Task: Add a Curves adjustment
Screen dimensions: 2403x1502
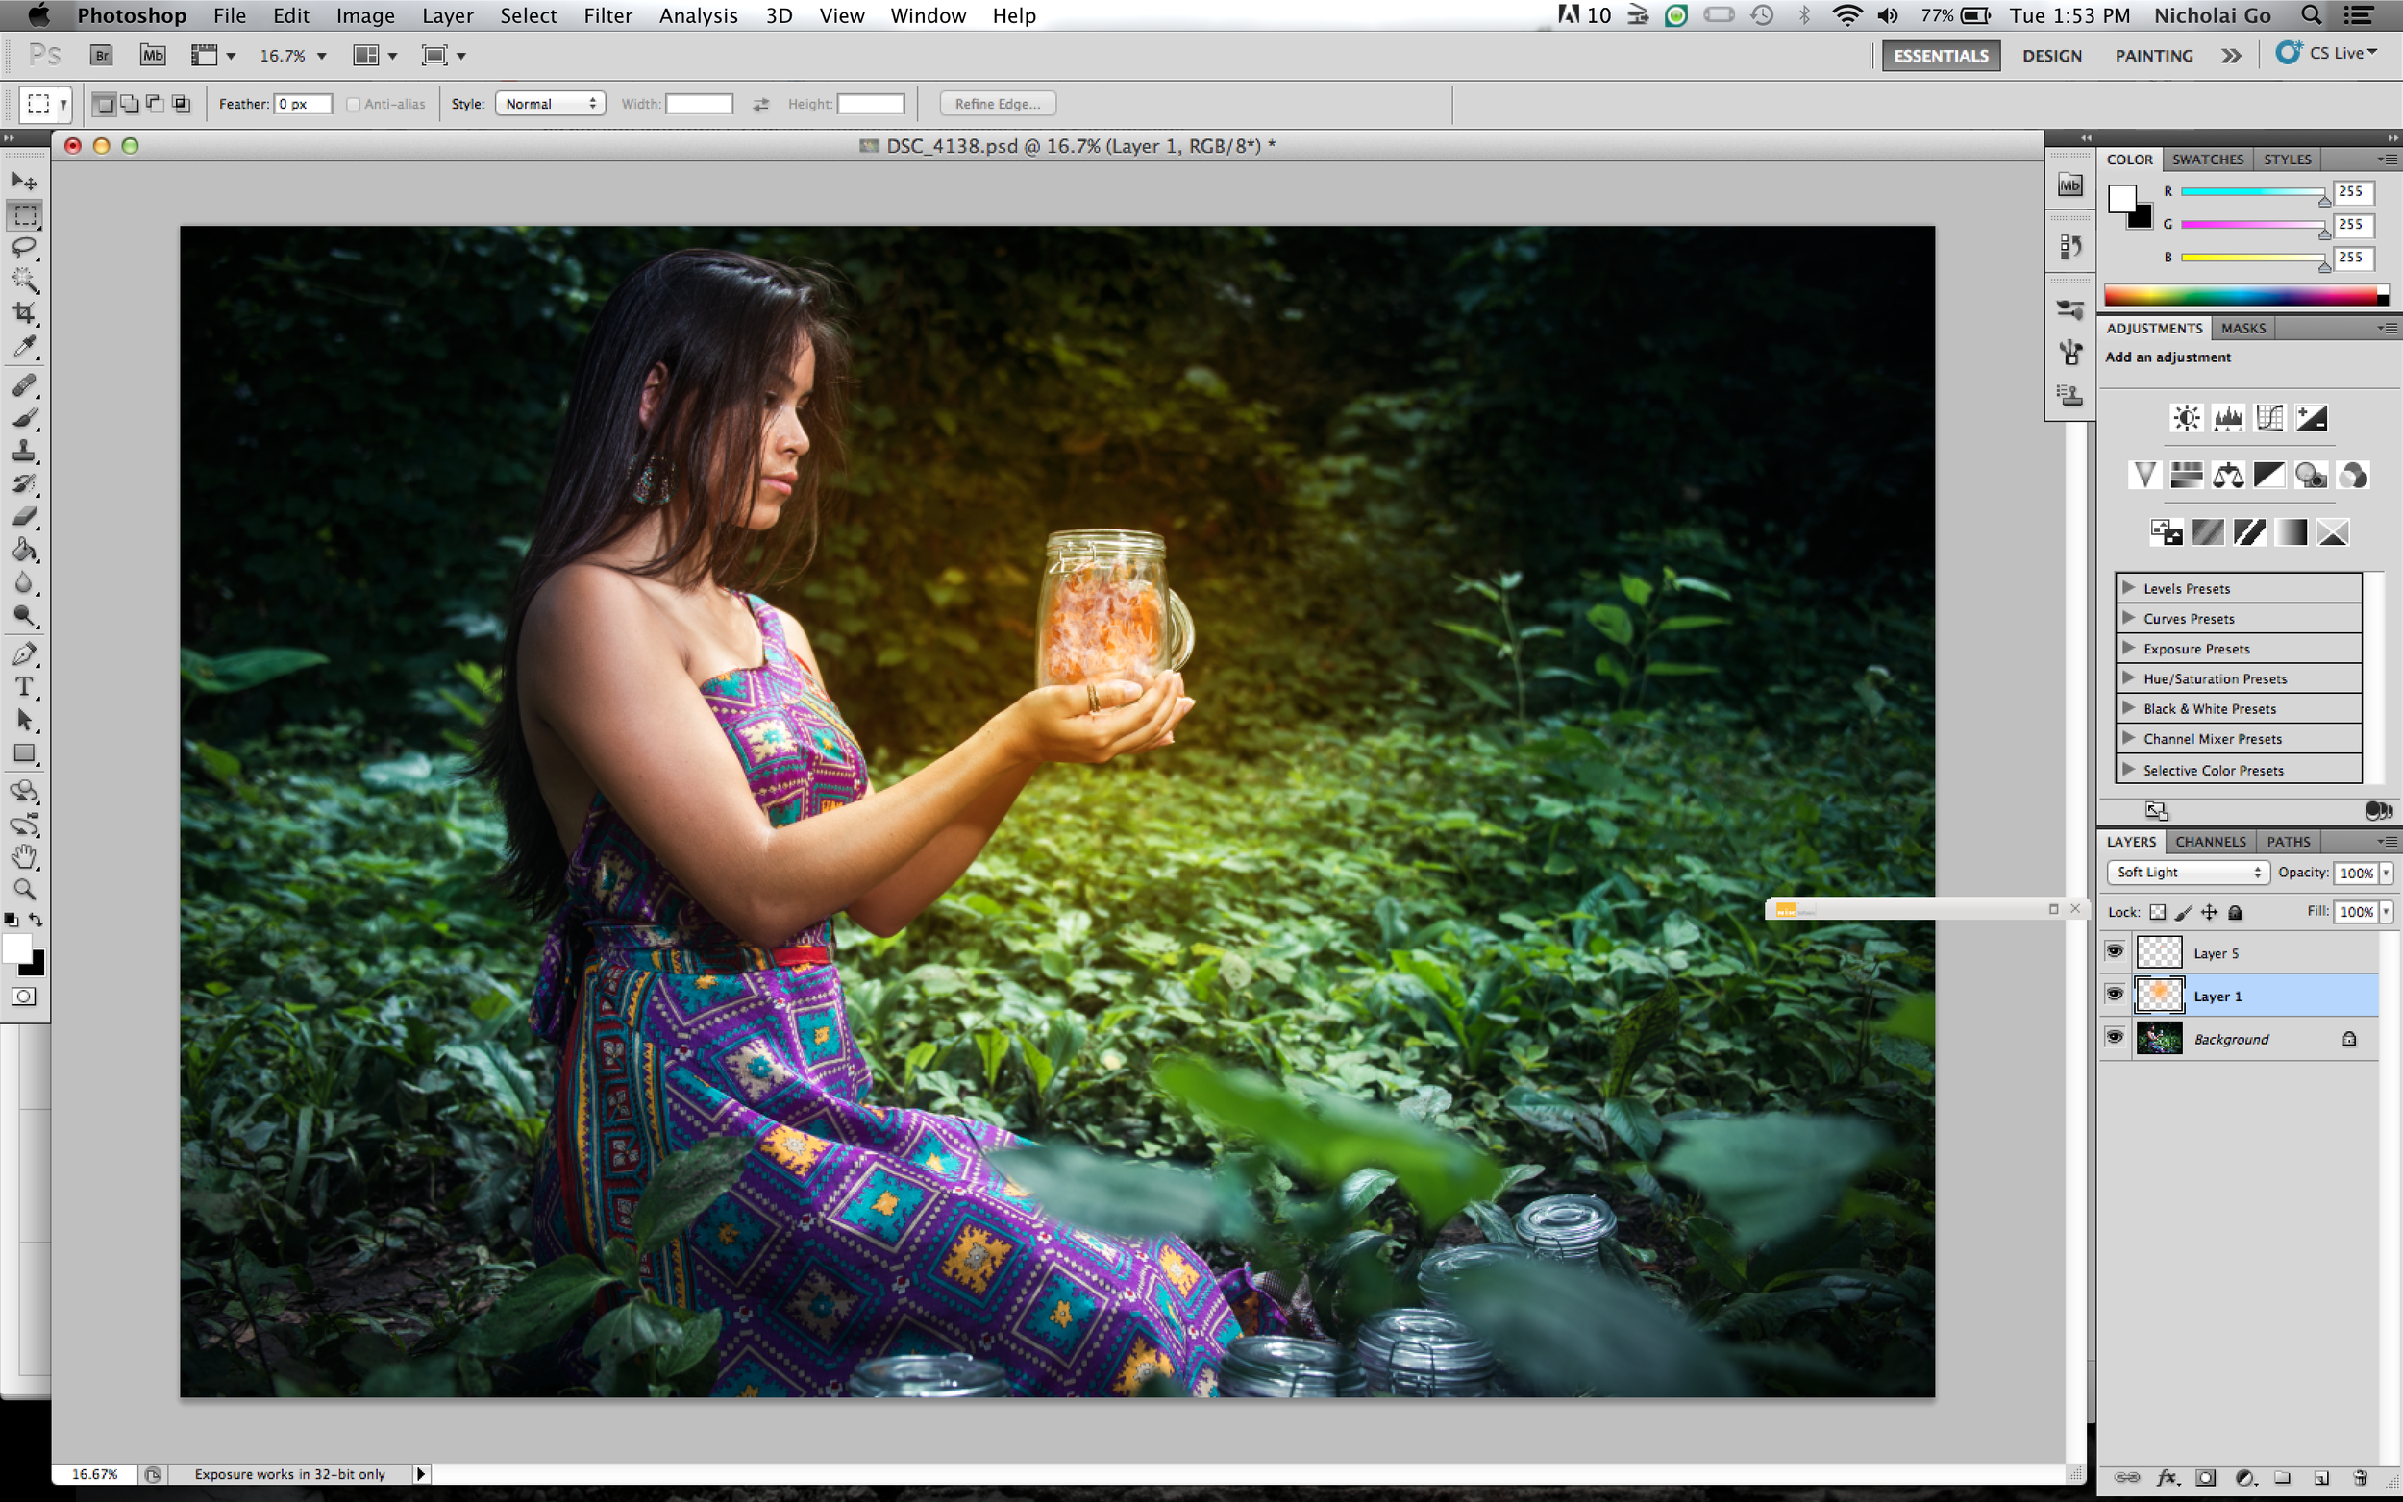Action: [2268, 418]
